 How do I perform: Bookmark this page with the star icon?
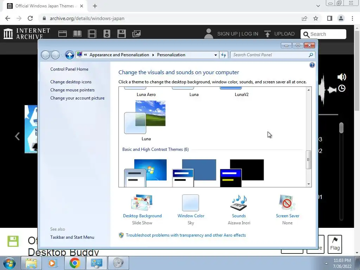[x=316, y=18]
